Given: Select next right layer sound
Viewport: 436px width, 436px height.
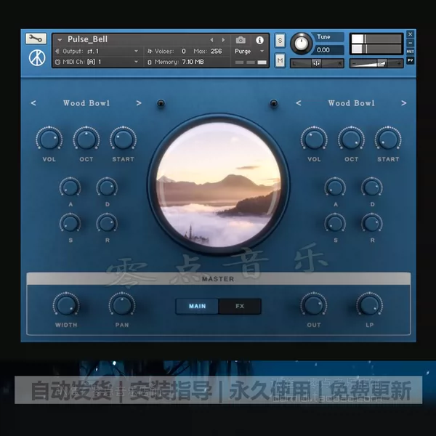Looking at the screenshot, I should pyautogui.click(x=404, y=103).
